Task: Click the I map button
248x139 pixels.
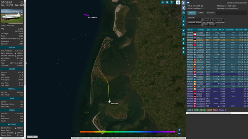Action: tap(183, 43)
